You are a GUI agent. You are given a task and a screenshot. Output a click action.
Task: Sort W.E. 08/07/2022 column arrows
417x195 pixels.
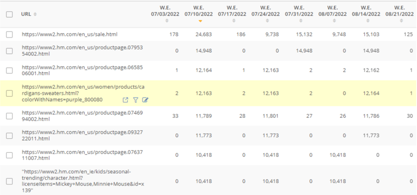tap(334, 21)
